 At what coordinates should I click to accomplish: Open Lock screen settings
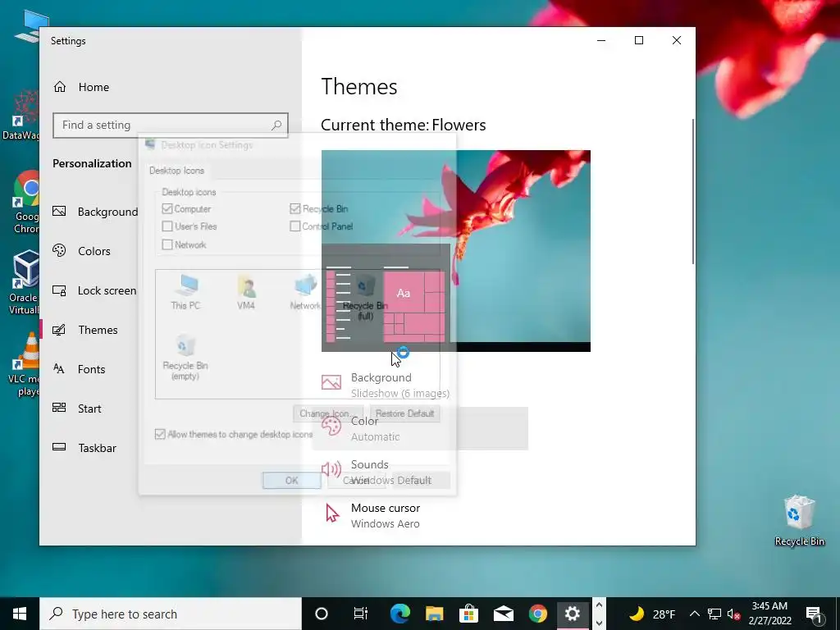(x=94, y=290)
